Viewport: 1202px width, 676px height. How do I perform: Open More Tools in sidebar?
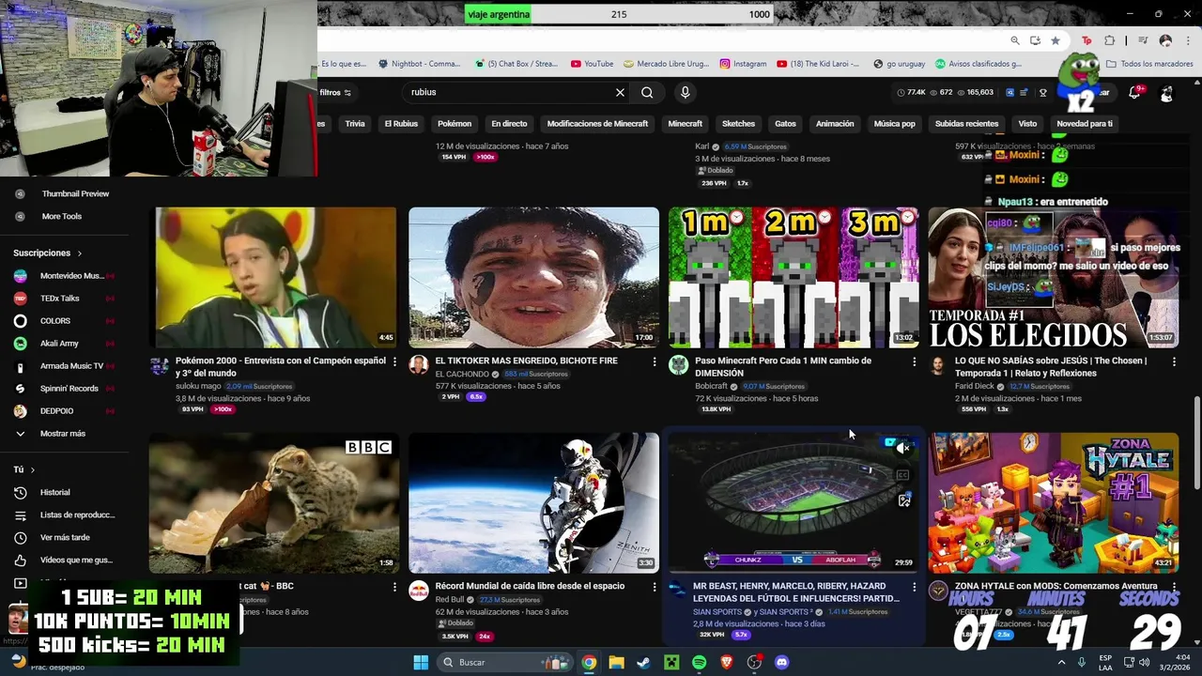pyautogui.click(x=61, y=216)
